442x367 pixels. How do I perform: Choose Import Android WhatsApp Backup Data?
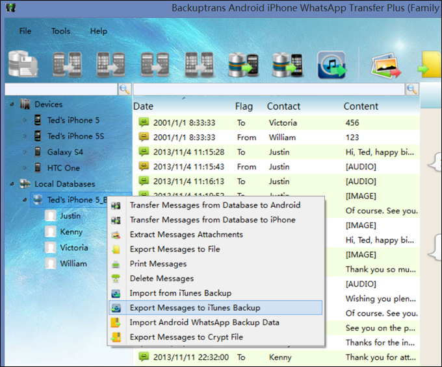pyautogui.click(x=215, y=322)
